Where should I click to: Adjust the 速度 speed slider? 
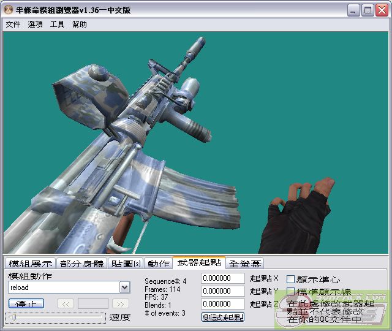(55, 318)
